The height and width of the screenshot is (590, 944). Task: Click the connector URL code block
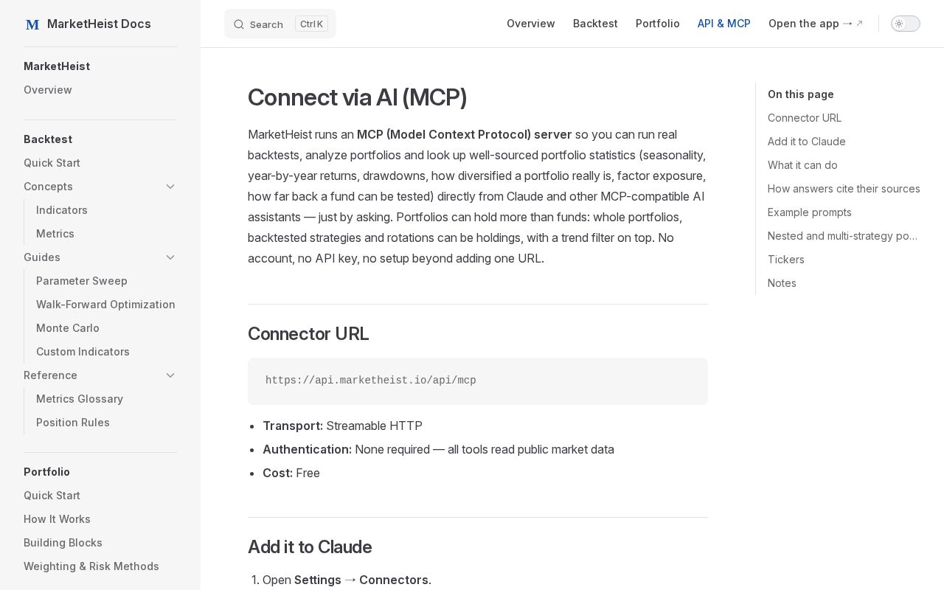[478, 381]
